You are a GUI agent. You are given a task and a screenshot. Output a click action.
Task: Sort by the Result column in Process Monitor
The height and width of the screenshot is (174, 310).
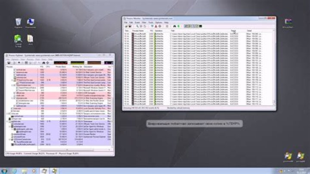(x=233, y=31)
